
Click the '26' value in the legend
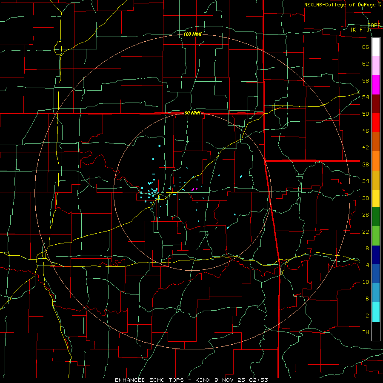(x=366, y=215)
